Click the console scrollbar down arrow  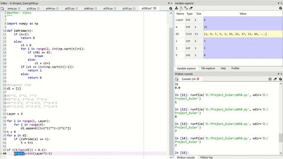281,153
